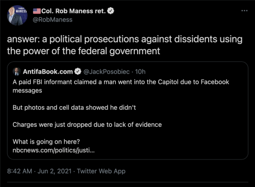
Task: Click the 10h timestamp on quoted tweet
Action: [140, 72]
